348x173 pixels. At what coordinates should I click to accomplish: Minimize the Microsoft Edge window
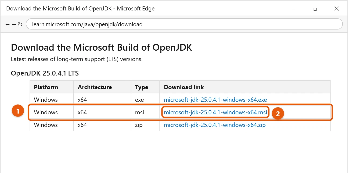click(293, 9)
